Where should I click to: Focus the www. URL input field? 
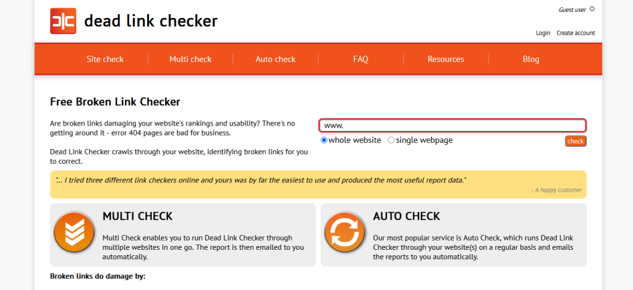452,126
